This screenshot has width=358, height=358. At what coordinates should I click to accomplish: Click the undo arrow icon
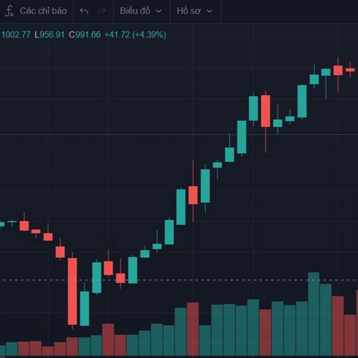[84, 11]
